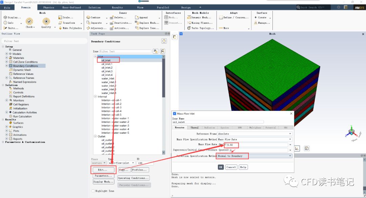
Task: Confirm the Mass-Flow Inlet dialog with OK
Action: tap(221, 167)
